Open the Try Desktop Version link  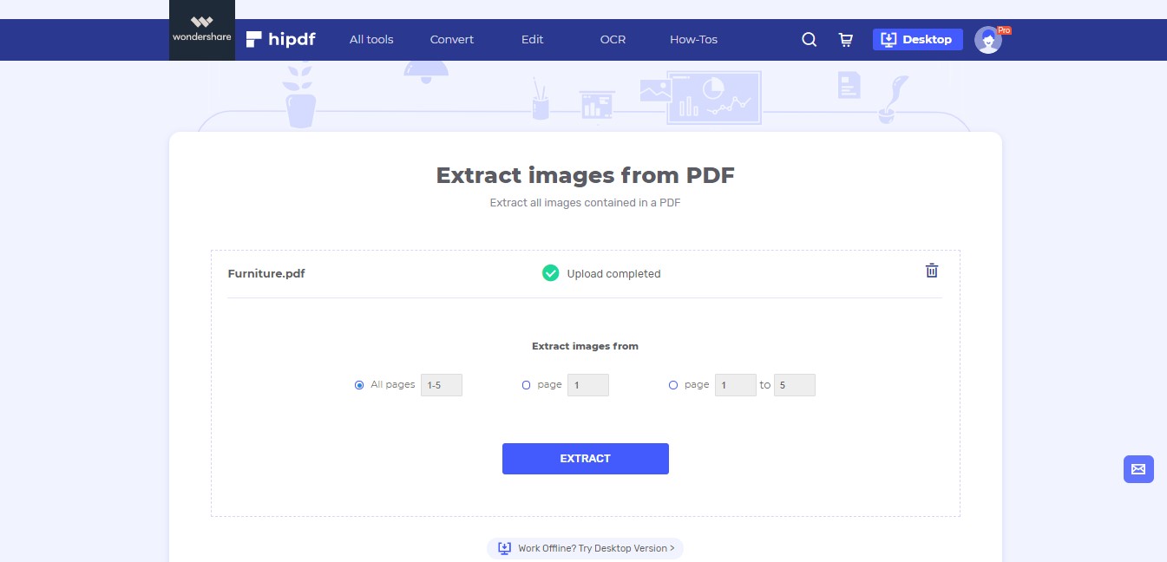[586, 548]
